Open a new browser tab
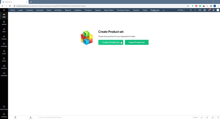 coord(31,2)
